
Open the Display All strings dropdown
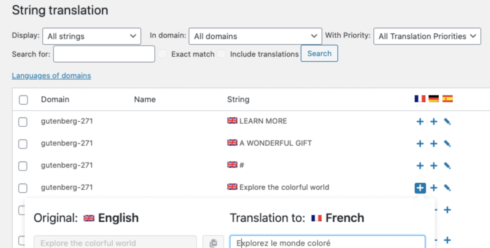[92, 37]
